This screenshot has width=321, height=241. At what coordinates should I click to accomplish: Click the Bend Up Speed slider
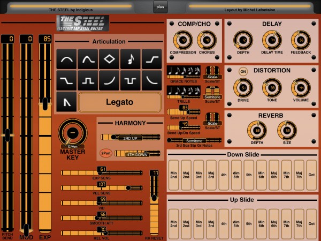(x=184, y=112)
